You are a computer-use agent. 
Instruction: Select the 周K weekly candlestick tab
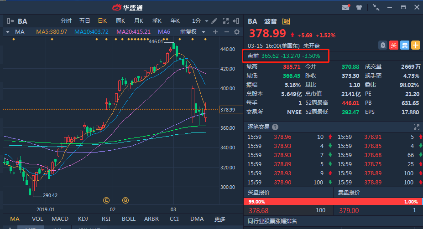[x=120, y=21]
